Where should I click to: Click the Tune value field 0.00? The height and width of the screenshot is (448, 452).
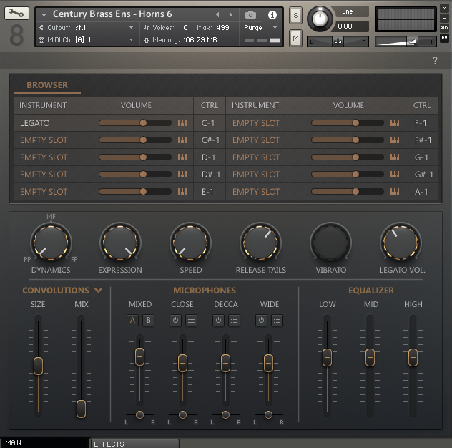[351, 26]
